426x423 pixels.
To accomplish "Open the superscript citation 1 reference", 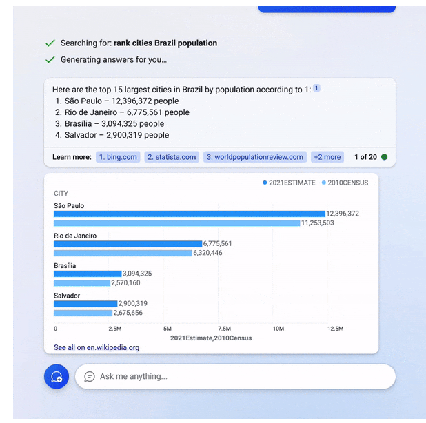I will 316,88.
